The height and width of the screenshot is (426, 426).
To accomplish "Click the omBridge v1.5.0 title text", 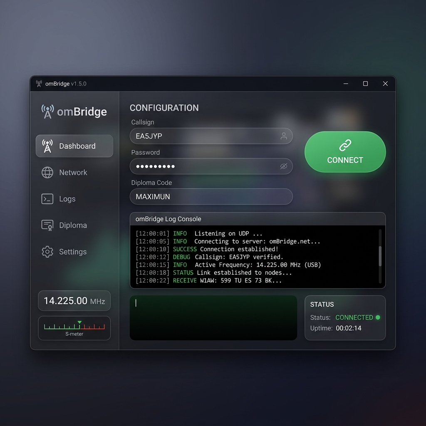I will tap(66, 84).
